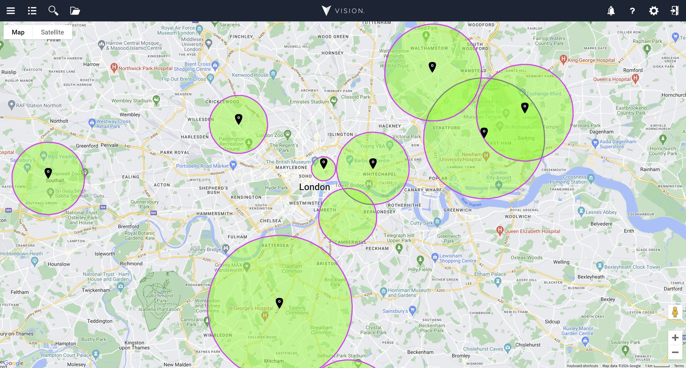The width and height of the screenshot is (686, 368).
Task: Click King George Hospital pin
Action: [x=563, y=59]
